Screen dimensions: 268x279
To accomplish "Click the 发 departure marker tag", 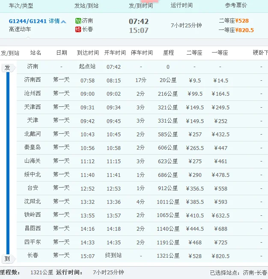I will pyautogui.click(x=8, y=68).
